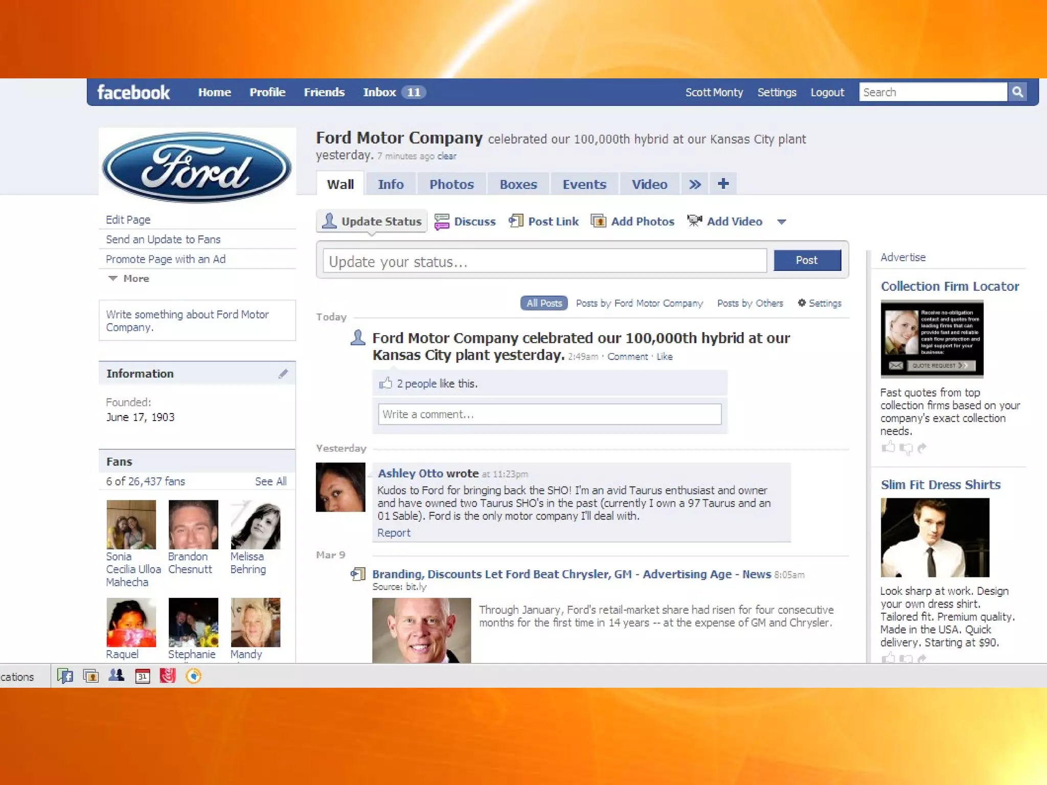1047x785 pixels.
Task: Click the Update your status text field
Action: coord(544,262)
